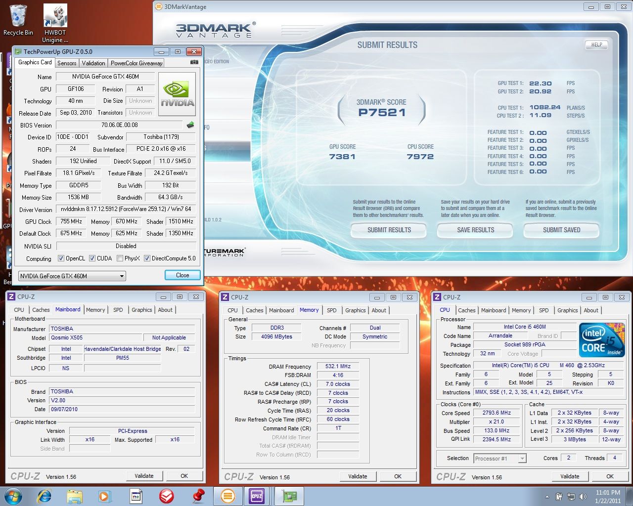Click the GPU name field NVIDIA GeForce GTX 460M

(105, 77)
